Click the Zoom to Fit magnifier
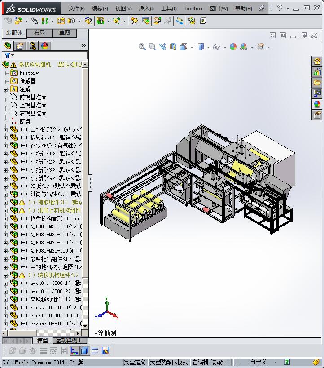Screen dimensions: 324x368 point(142,47)
